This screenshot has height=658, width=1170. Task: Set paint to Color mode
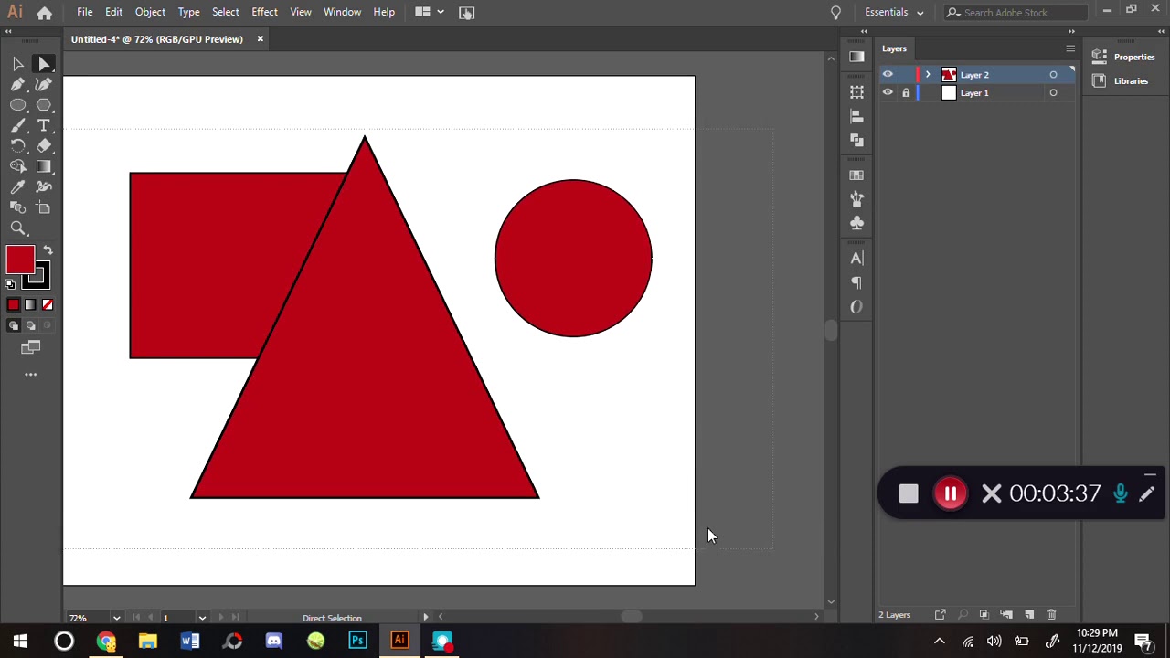[x=13, y=304]
